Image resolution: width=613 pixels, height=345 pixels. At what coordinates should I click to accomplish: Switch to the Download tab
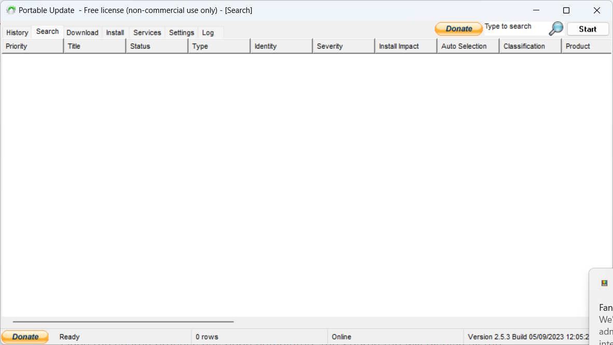(82, 32)
